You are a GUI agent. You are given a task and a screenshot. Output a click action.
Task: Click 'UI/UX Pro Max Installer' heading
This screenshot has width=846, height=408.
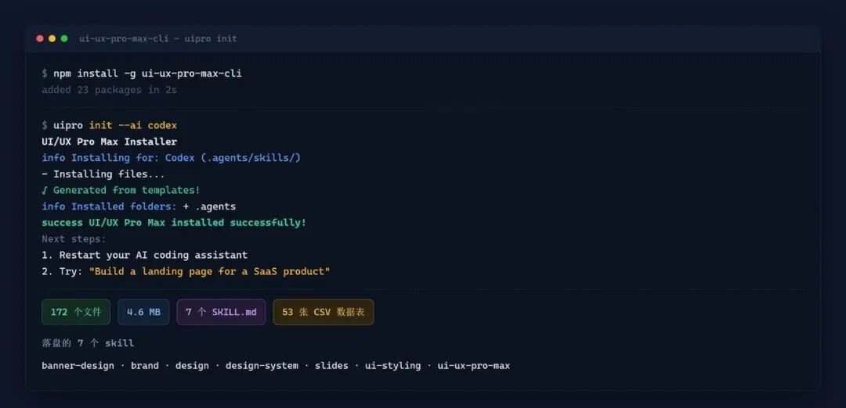coord(109,141)
